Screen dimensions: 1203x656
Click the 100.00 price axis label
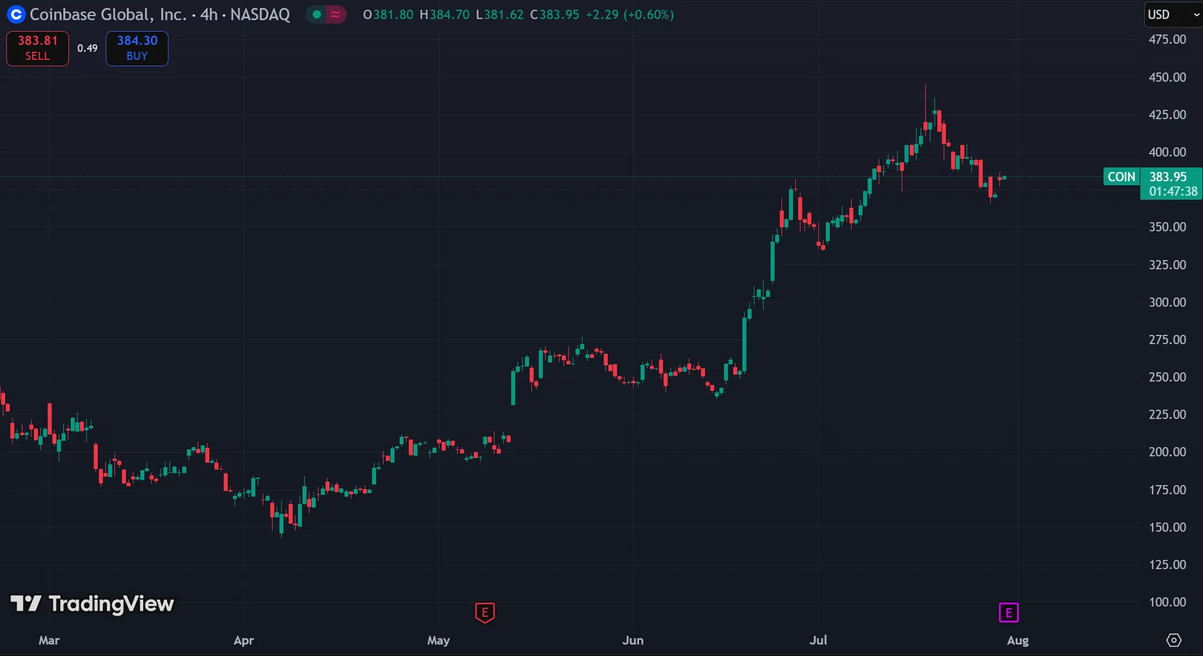[x=1167, y=602]
